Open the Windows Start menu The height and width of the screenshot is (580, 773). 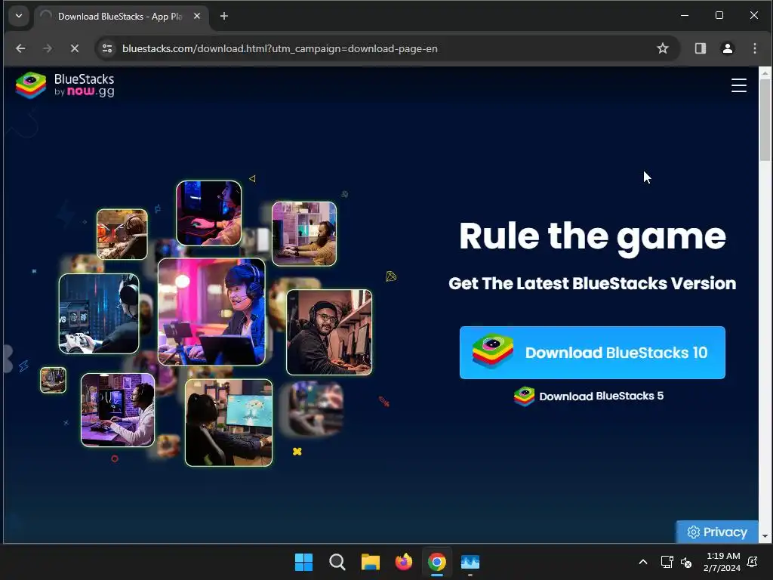point(303,562)
